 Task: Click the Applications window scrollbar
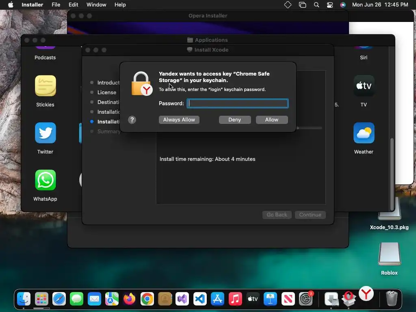[x=392, y=174]
